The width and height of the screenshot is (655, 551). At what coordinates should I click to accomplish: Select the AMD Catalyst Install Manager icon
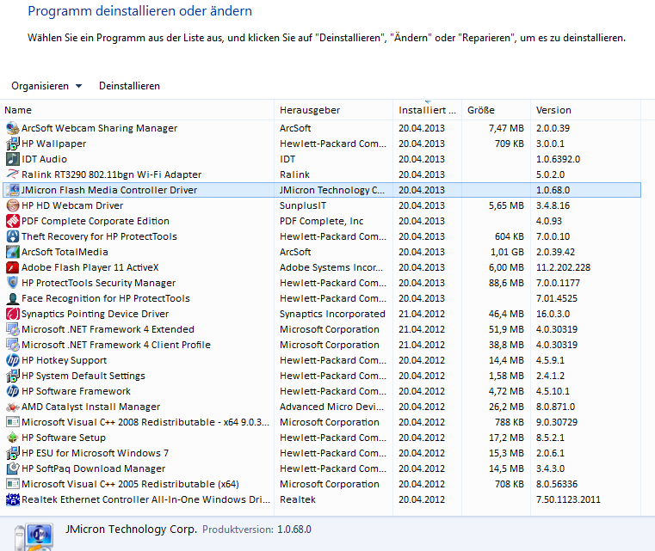pyautogui.click(x=13, y=407)
